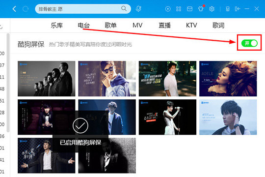Open the KTV tab
Screen dimensions: 265x177
(x=191, y=26)
